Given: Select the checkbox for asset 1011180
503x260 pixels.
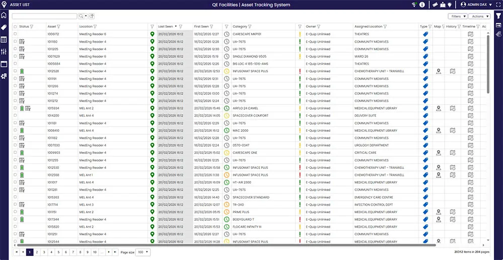Looking at the screenshot, I should (x=15, y=41).
